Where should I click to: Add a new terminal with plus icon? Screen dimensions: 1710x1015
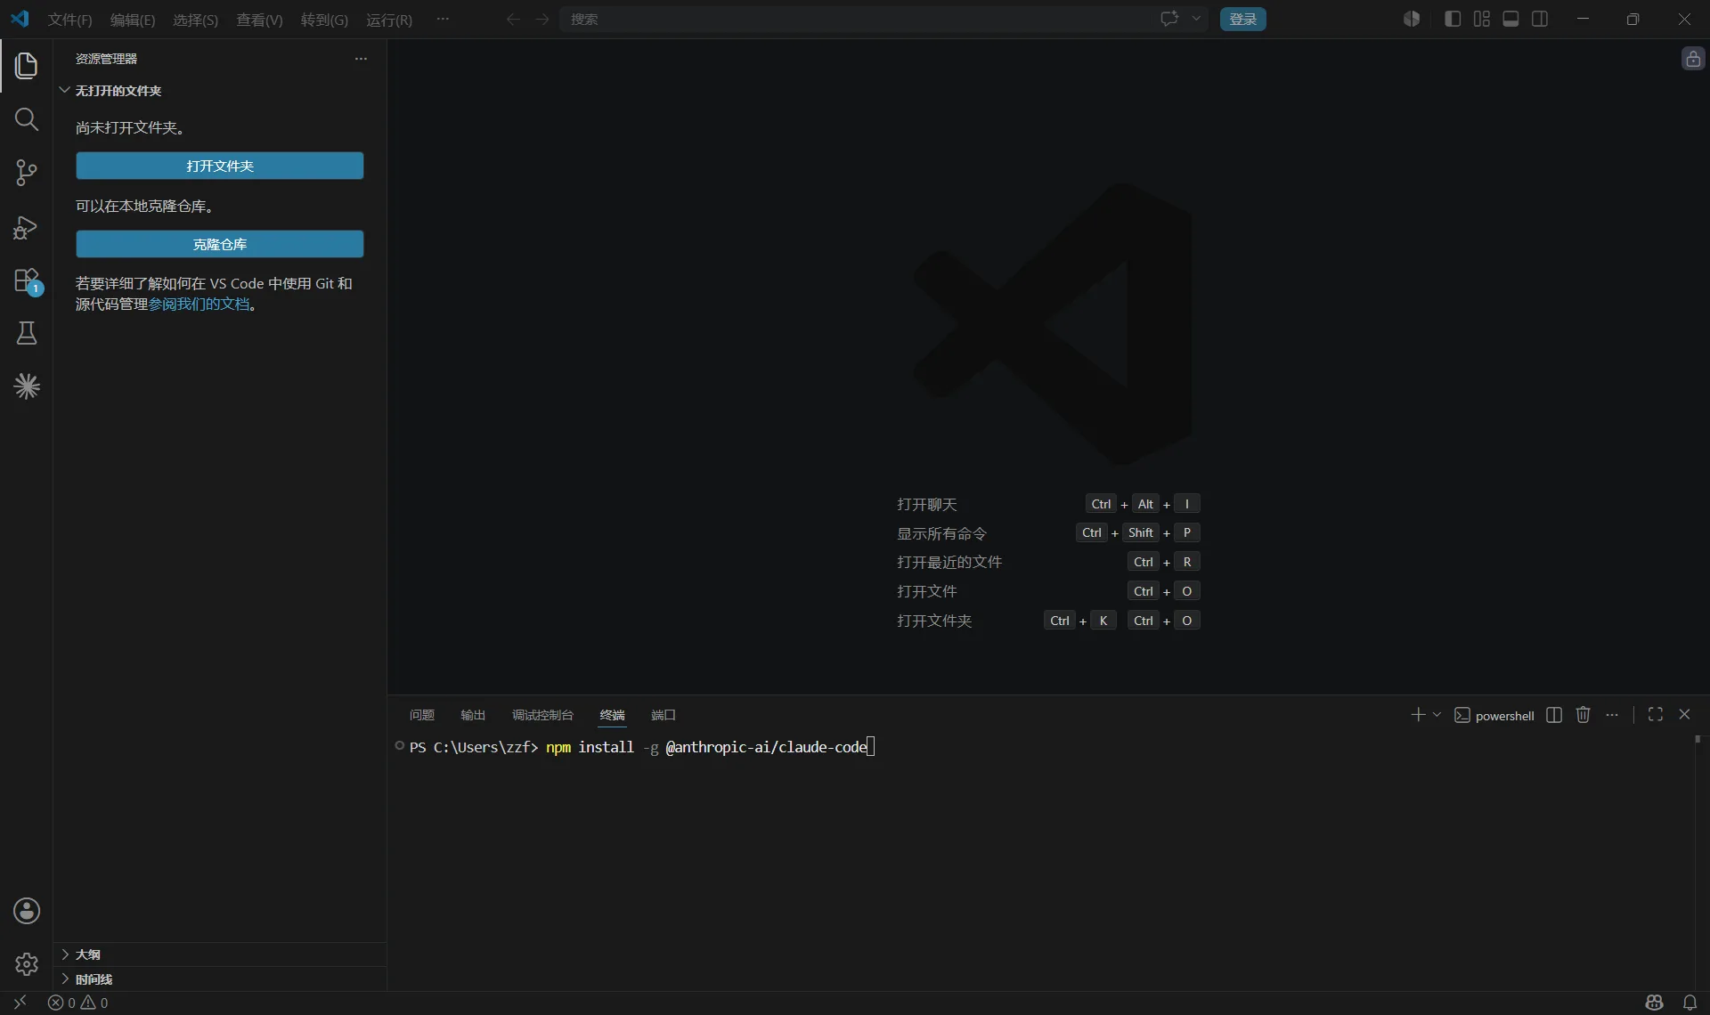point(1418,715)
